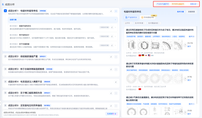Click number 1 badge of 成因分析1

point(5,11)
